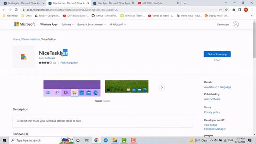View the green grass taskbar screenshot
Image resolution: width=256 pixels, height=144 pixels.
click(x=126, y=86)
